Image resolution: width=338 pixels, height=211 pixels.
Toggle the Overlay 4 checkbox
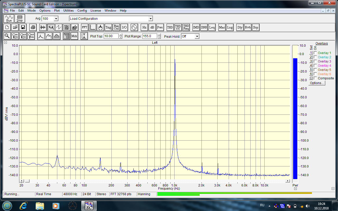click(x=315, y=66)
